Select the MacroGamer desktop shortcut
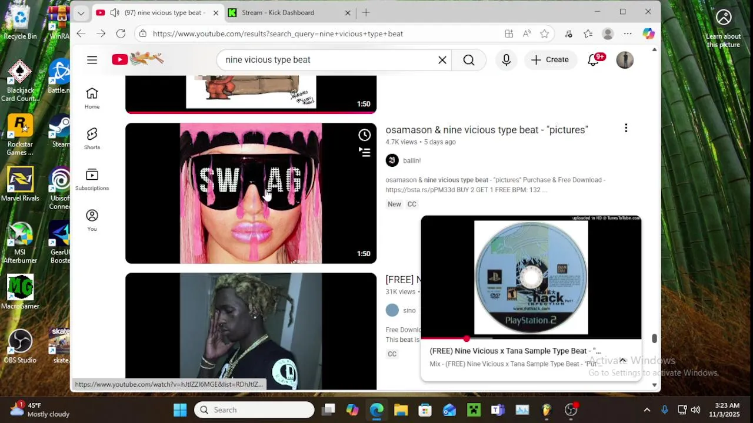The height and width of the screenshot is (423, 753). tap(20, 292)
